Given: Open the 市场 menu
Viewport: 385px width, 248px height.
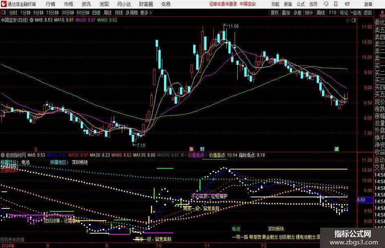Looking at the screenshot, I should (68, 4).
